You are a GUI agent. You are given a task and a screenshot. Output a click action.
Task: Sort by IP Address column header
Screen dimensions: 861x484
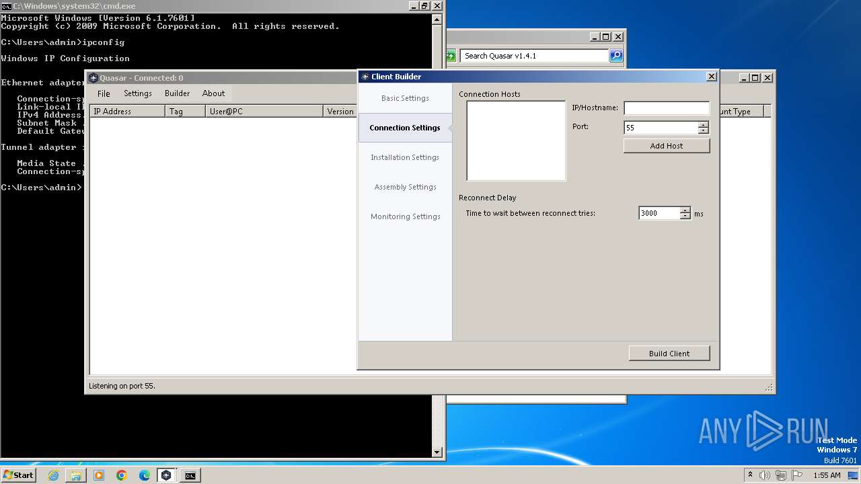(127, 112)
